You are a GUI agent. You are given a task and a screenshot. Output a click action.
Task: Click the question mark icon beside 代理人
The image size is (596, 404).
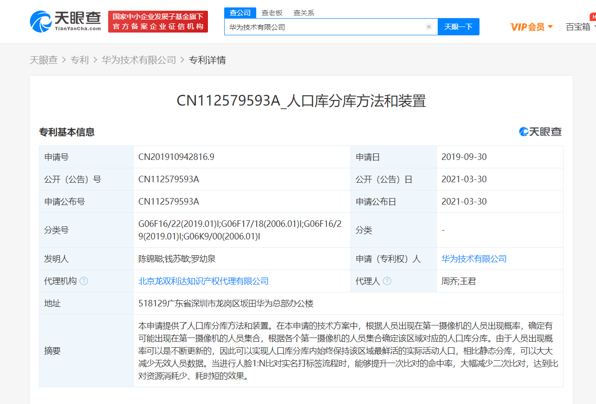coord(388,281)
